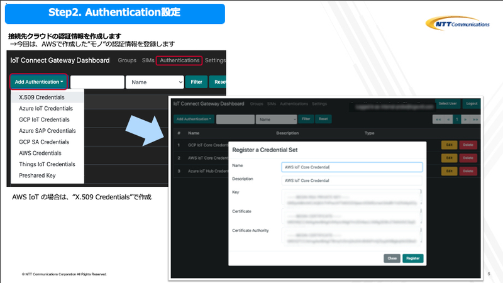Click the filter input in right dashboard

tap(235, 119)
